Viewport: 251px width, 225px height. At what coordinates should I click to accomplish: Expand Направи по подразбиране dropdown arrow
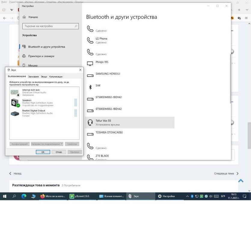point(62,144)
